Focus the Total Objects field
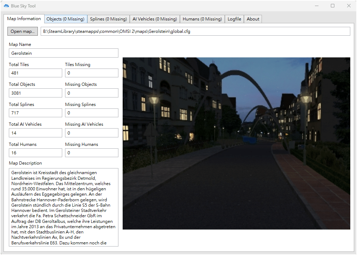Screen dimensions: 357x255 point(35,93)
